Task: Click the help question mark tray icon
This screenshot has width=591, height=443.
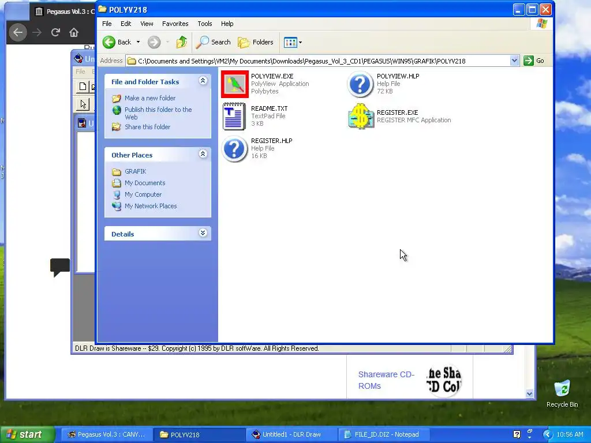Action: point(517,434)
